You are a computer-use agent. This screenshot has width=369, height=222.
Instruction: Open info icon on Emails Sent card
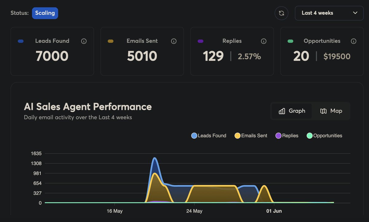tap(174, 41)
